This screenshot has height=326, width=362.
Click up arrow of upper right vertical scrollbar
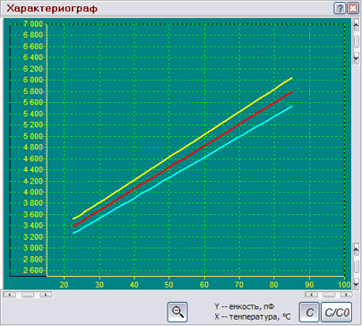point(356,25)
